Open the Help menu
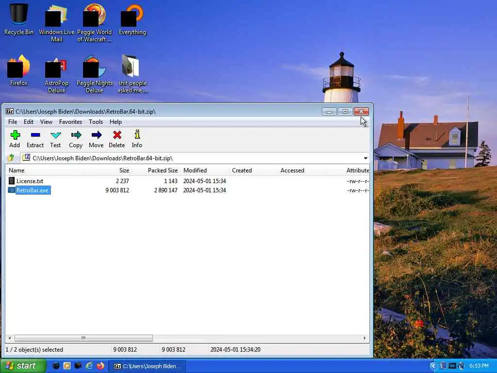The image size is (497, 373). click(x=116, y=122)
